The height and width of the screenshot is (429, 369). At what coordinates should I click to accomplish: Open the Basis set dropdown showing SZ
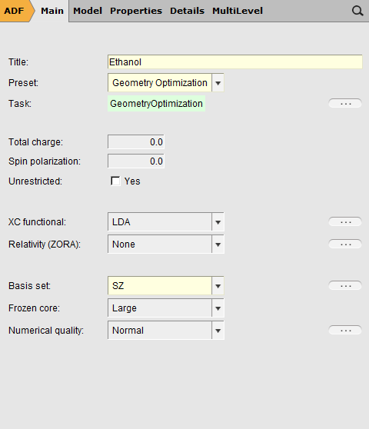click(166, 286)
